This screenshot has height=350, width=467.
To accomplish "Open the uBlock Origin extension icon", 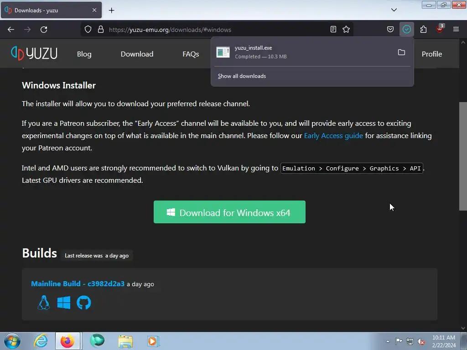I will [440, 29].
